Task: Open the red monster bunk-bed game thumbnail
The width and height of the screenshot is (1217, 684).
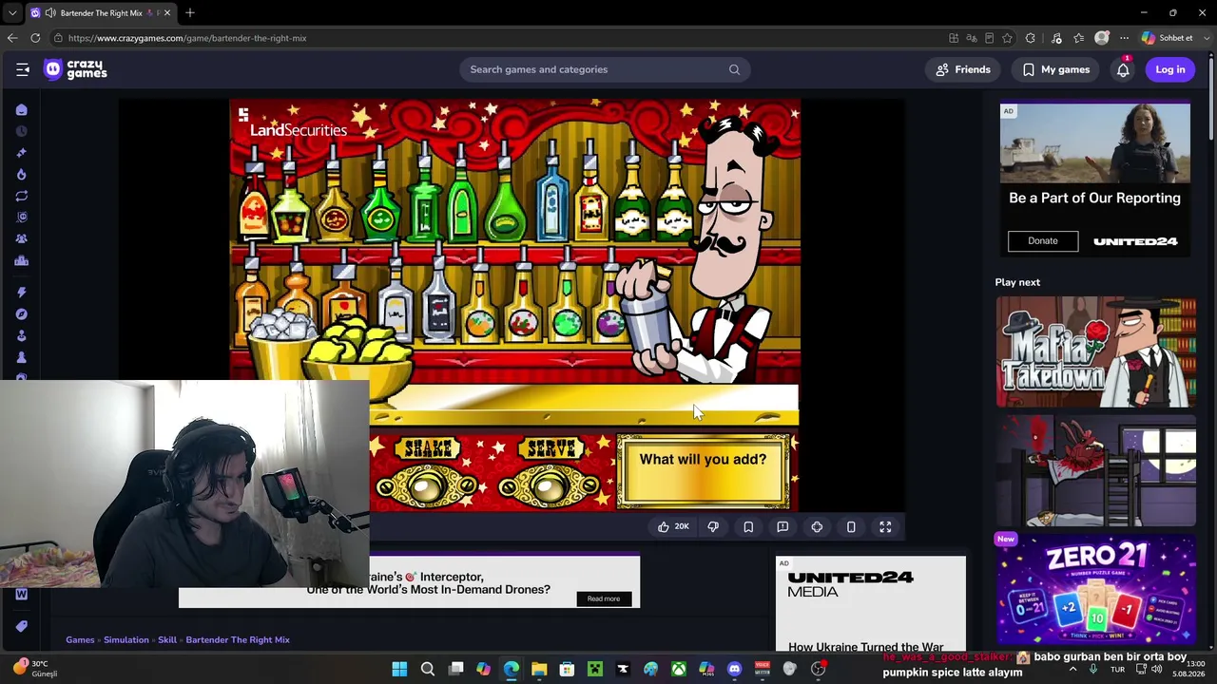Action: point(1095,470)
